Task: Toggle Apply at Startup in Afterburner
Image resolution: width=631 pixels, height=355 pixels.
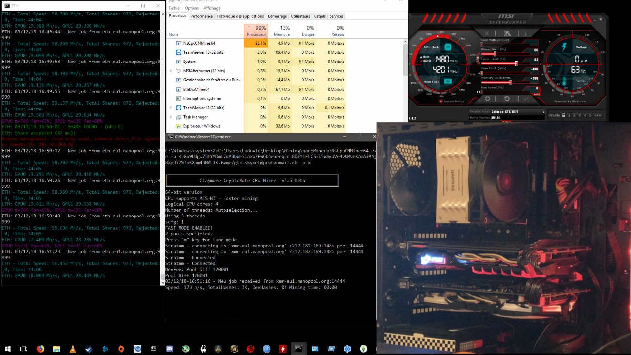Action: 451,101
